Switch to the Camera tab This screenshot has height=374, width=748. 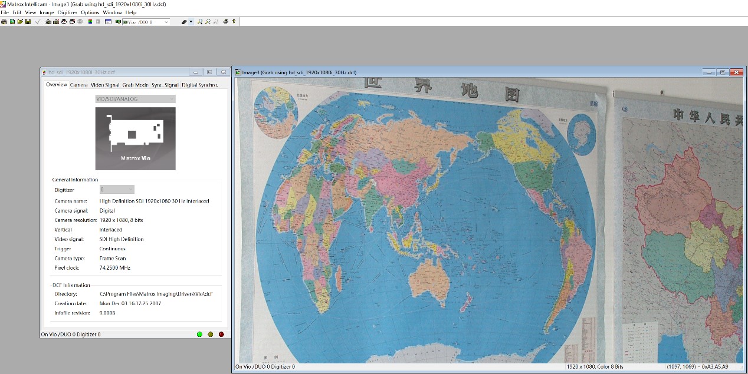(x=78, y=85)
